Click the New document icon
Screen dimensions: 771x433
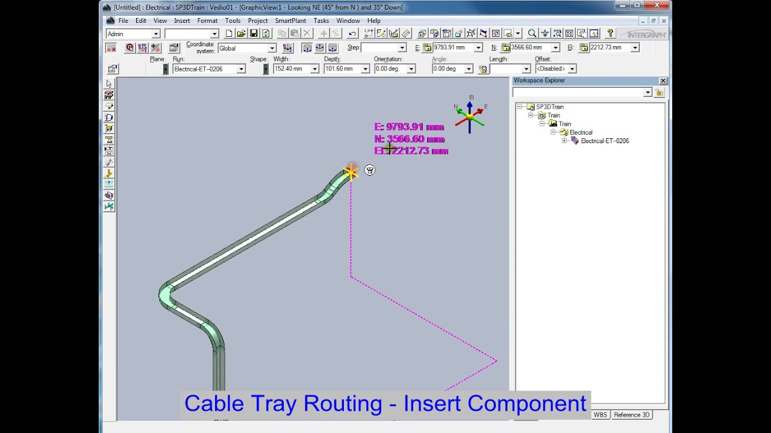tap(229, 34)
